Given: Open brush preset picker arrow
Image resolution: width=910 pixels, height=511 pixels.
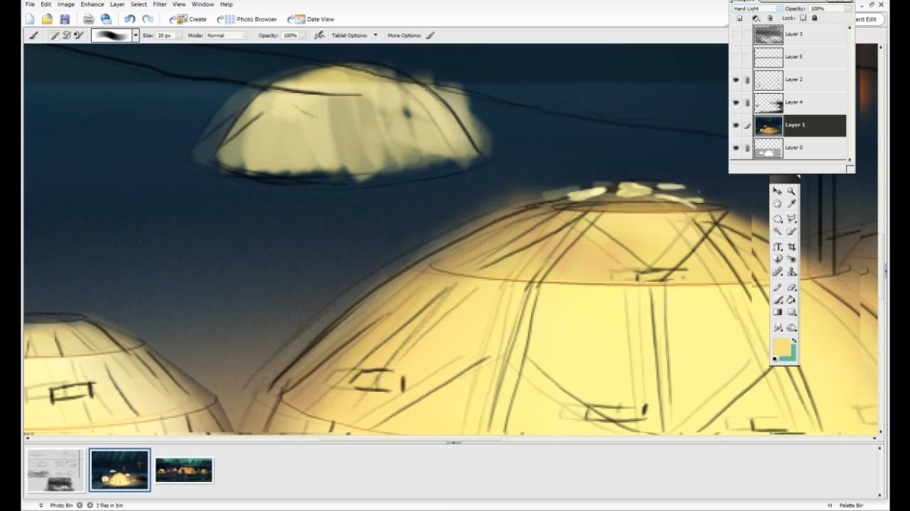Looking at the screenshot, I should 136,35.
